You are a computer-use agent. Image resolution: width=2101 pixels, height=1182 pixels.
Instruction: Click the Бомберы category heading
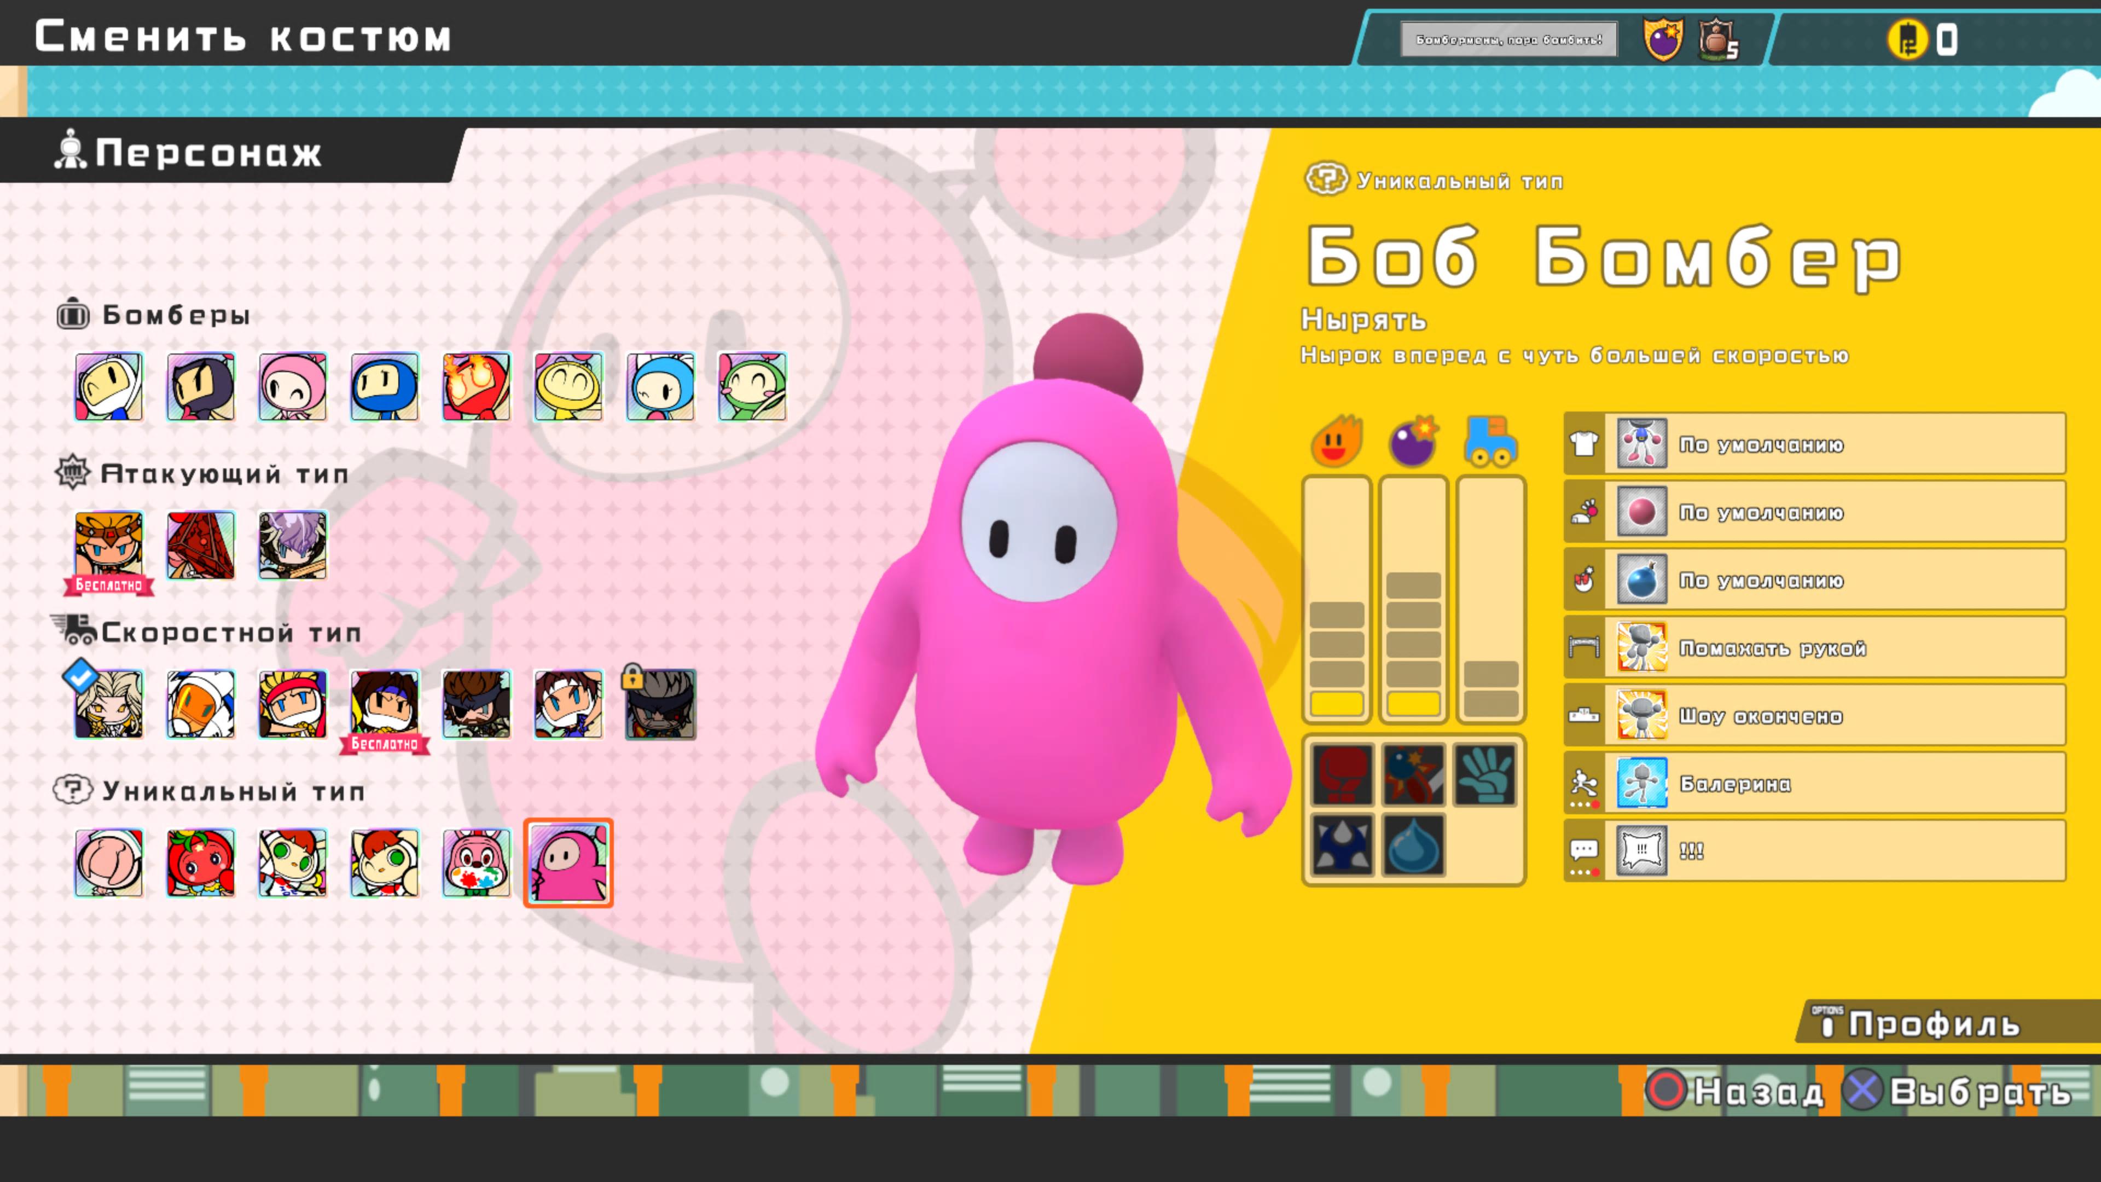153,315
